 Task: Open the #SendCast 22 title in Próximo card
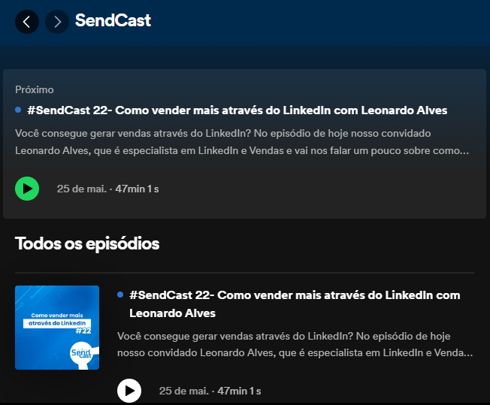coord(237,110)
